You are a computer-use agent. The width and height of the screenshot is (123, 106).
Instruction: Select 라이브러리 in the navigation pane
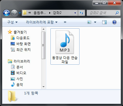point(22,61)
